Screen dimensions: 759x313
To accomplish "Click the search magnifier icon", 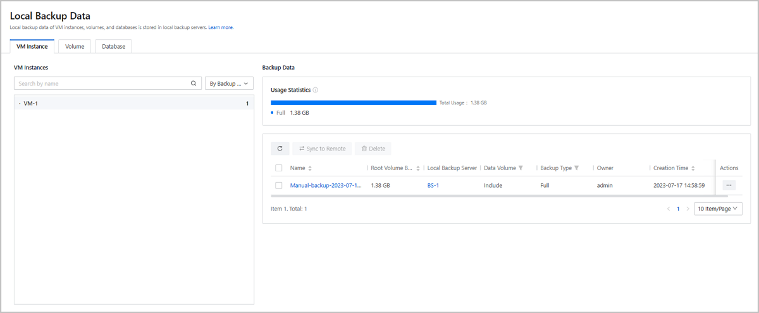I will [x=194, y=83].
